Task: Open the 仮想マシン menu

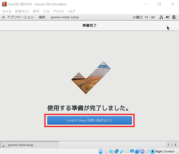Action: (x=22, y=11)
